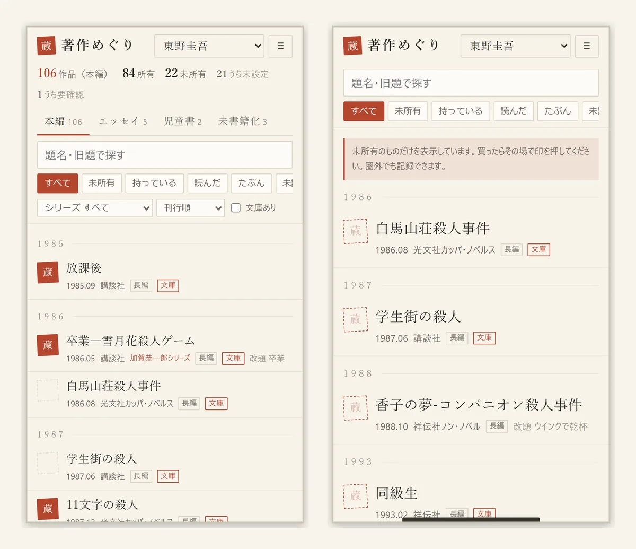Click 改題 ウインクで乾杯 note
636x549 pixels.
[550, 426]
